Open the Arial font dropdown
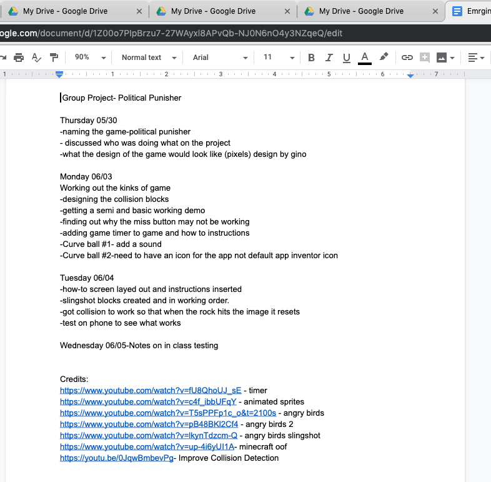The width and height of the screenshot is (491, 482). point(219,58)
